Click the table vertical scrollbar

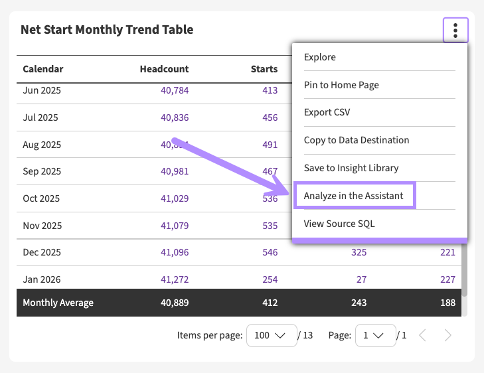coord(465,265)
